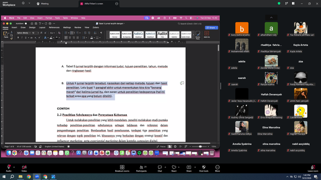Click the Sort icon in Word ribbon
Image resolution: width=321 pixels, height=180 pixels.
95,33
